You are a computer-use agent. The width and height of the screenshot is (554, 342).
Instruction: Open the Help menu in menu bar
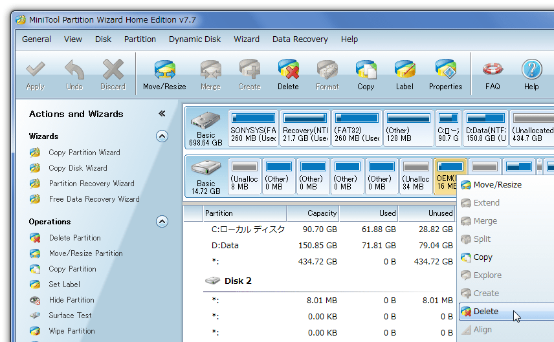tap(349, 39)
